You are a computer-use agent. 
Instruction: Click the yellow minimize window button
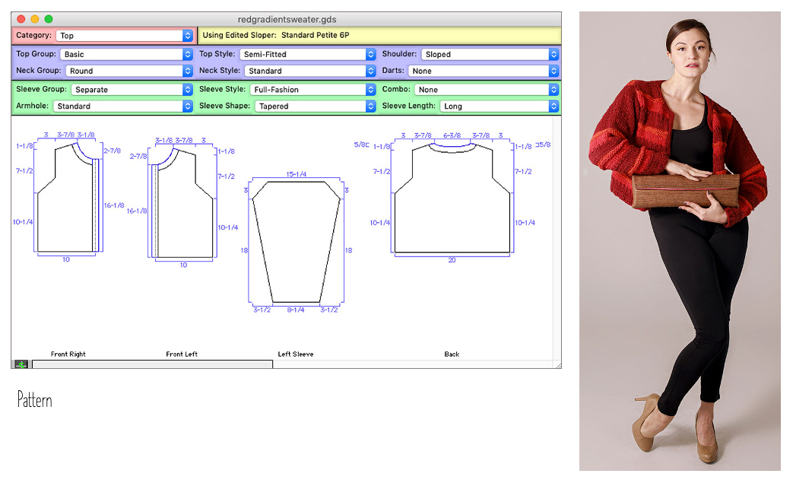35,19
